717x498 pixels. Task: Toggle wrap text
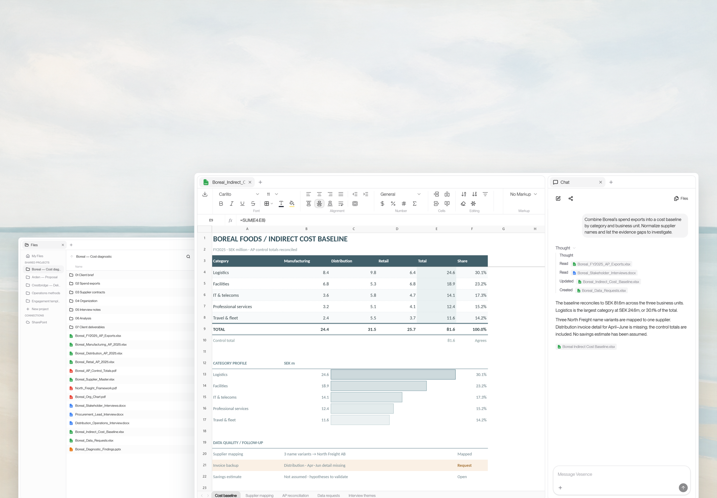point(341,204)
